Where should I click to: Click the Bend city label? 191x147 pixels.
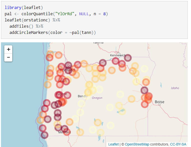[81, 96]
